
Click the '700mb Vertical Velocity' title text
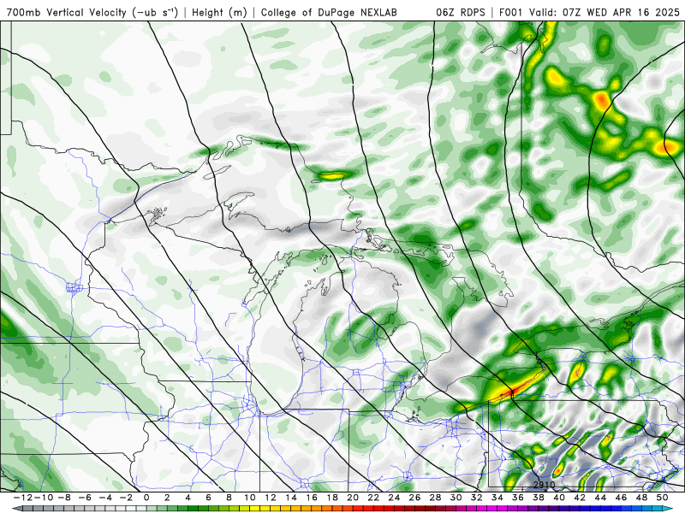point(67,12)
